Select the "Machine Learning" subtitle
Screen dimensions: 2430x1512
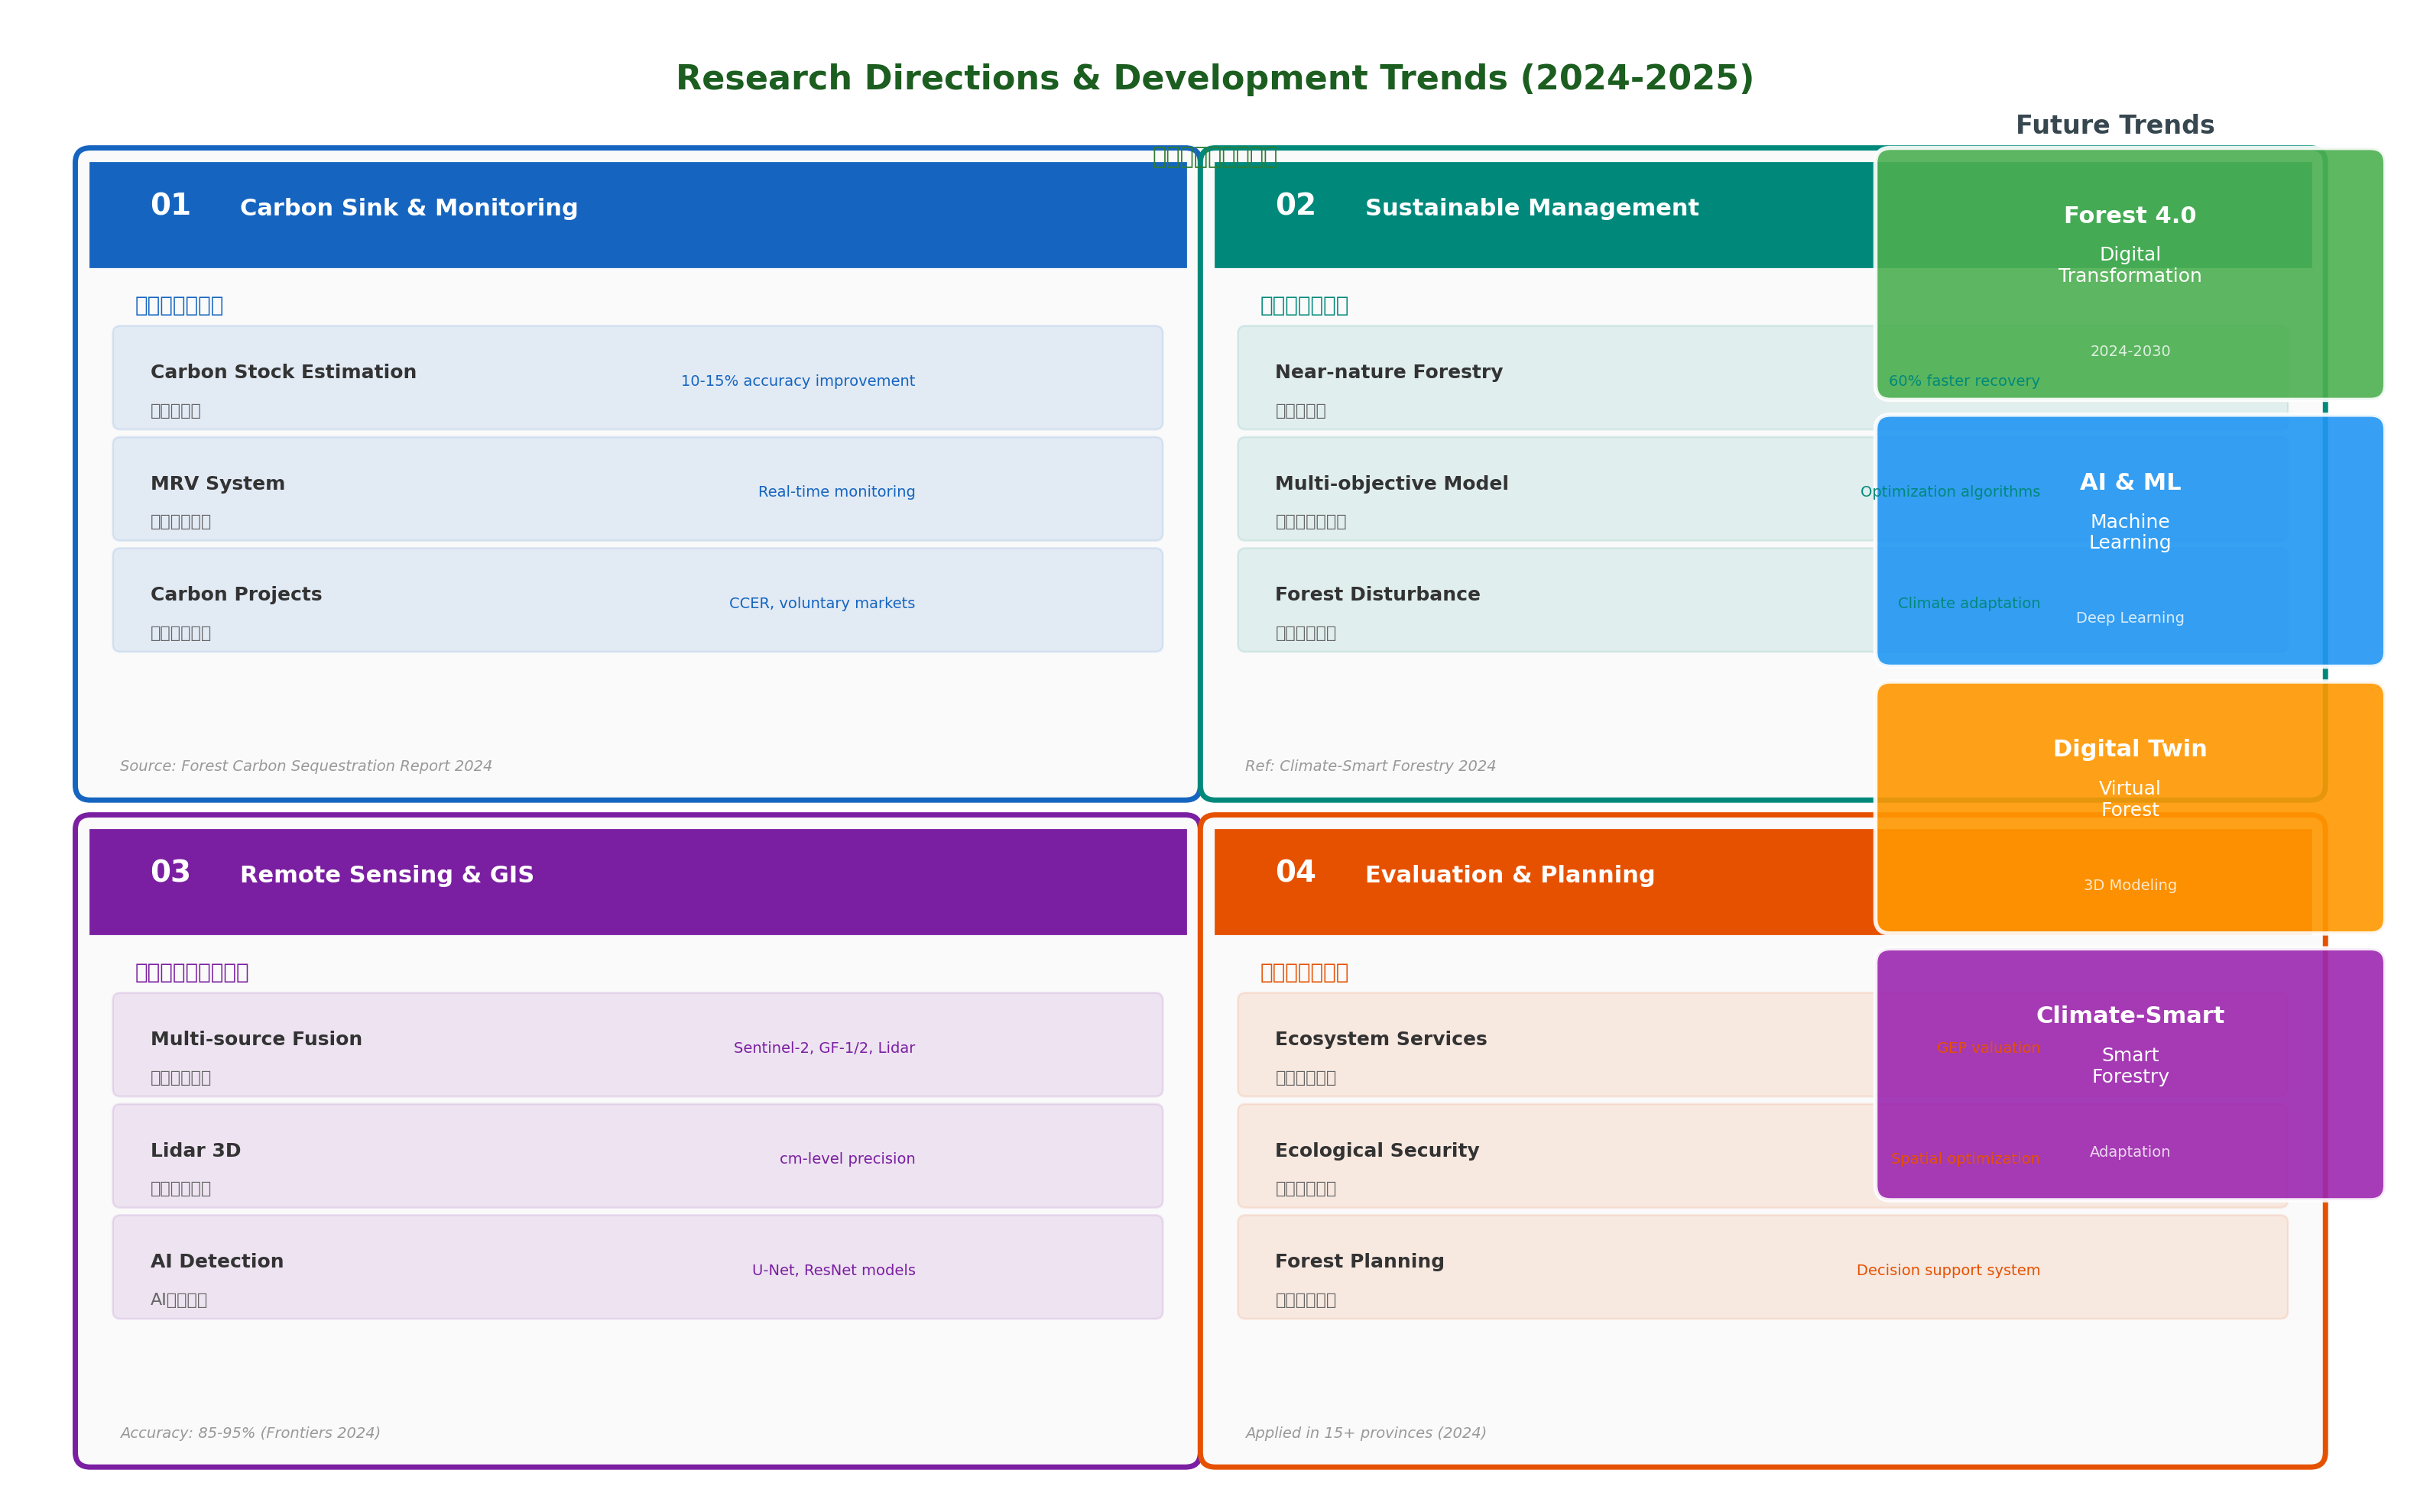click(2130, 532)
